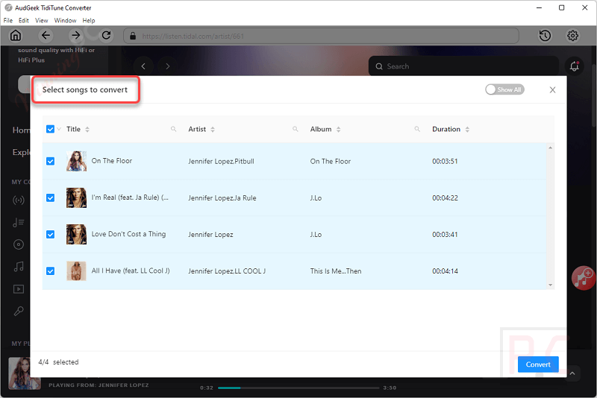Click album This Is Me...Then
The image size is (597, 398).
tap(335, 271)
